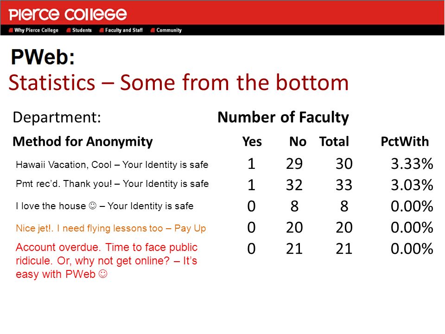This screenshot has height=334, width=445.
Task: Click the Method for Anonymity header
Action: [83, 142]
